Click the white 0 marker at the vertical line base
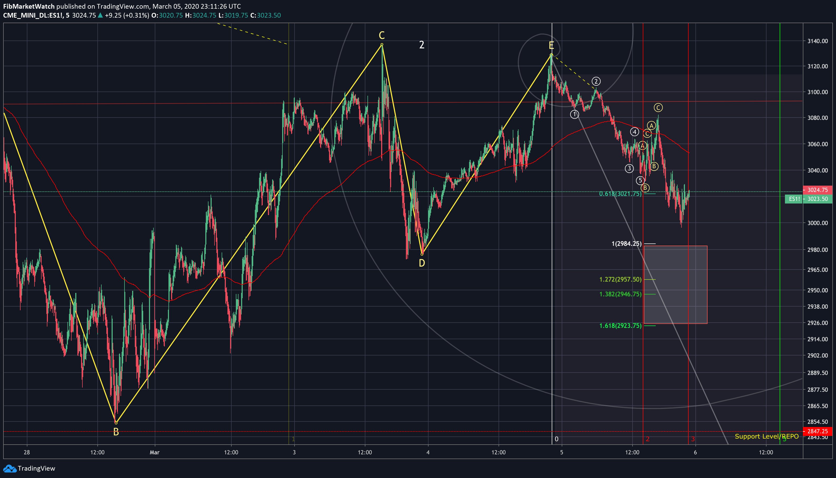 tap(556, 439)
